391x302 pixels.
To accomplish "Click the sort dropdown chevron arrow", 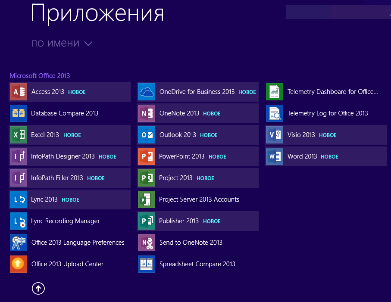I will click(88, 44).
